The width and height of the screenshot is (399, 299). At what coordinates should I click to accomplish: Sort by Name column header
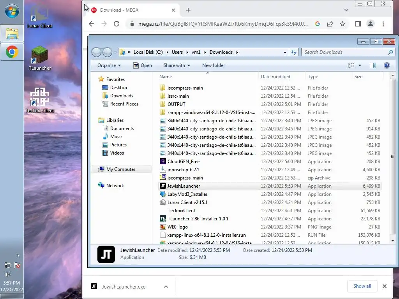tap(208, 77)
